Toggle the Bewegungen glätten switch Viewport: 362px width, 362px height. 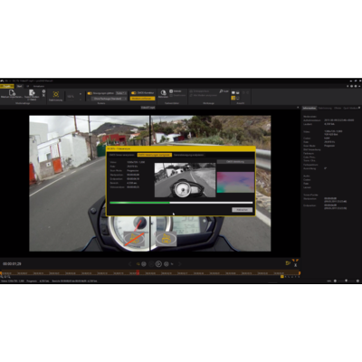(x=90, y=93)
